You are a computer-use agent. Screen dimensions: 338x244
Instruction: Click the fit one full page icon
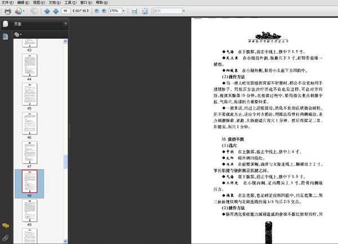click(145, 11)
